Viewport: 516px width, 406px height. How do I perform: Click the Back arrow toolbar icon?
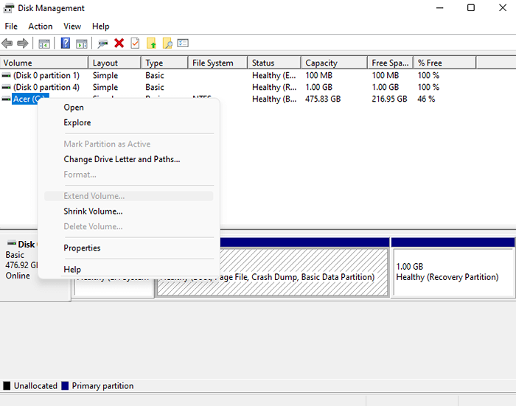tap(7, 43)
